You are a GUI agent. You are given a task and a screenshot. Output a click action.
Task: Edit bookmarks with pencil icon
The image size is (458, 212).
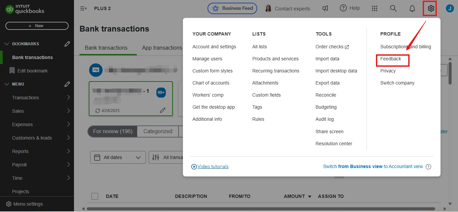pyautogui.click(x=67, y=44)
